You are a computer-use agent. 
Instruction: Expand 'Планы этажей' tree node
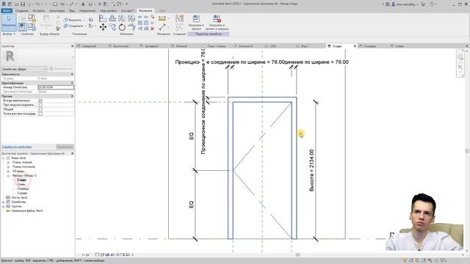(x=8, y=162)
